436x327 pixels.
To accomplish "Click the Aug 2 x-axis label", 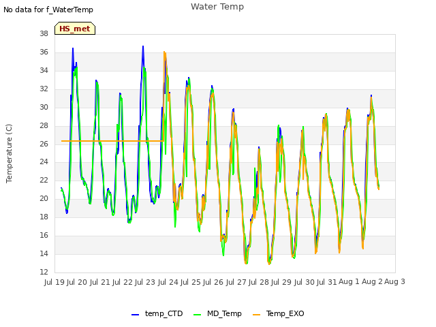I will pyautogui.click(x=372, y=282).
